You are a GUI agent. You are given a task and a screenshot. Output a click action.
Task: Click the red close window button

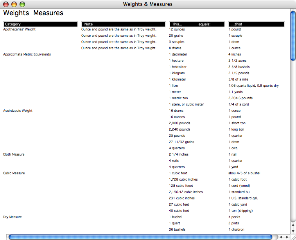[x=6, y=4]
